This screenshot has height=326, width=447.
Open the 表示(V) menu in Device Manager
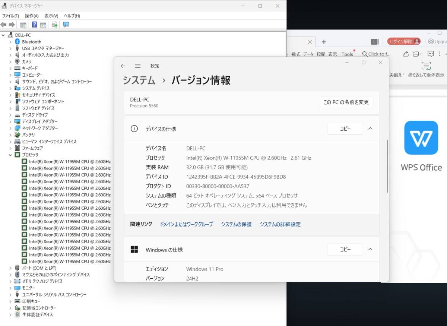click(51, 16)
